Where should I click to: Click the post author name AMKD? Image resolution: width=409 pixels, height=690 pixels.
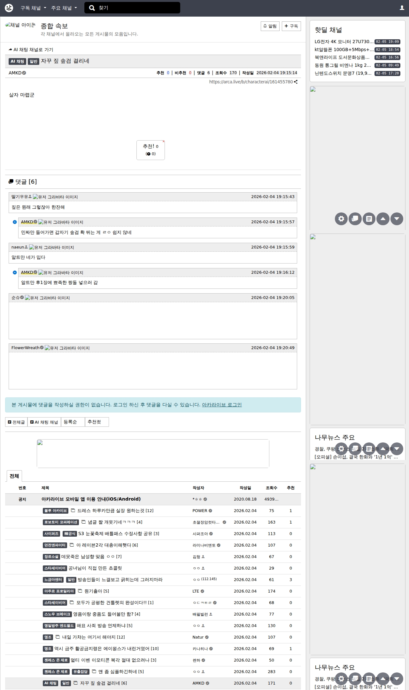point(15,73)
